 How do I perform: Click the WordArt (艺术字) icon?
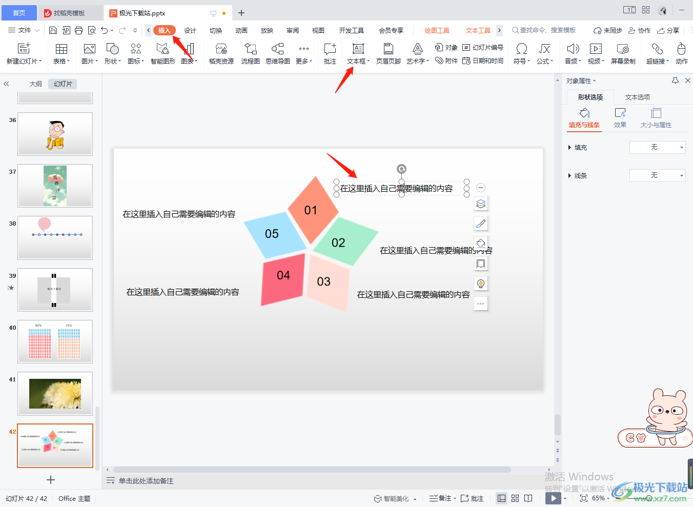pyautogui.click(x=418, y=49)
